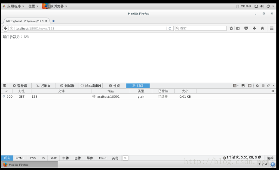
Task: Activate the element picker in devtools
Action: [x=4, y=86]
